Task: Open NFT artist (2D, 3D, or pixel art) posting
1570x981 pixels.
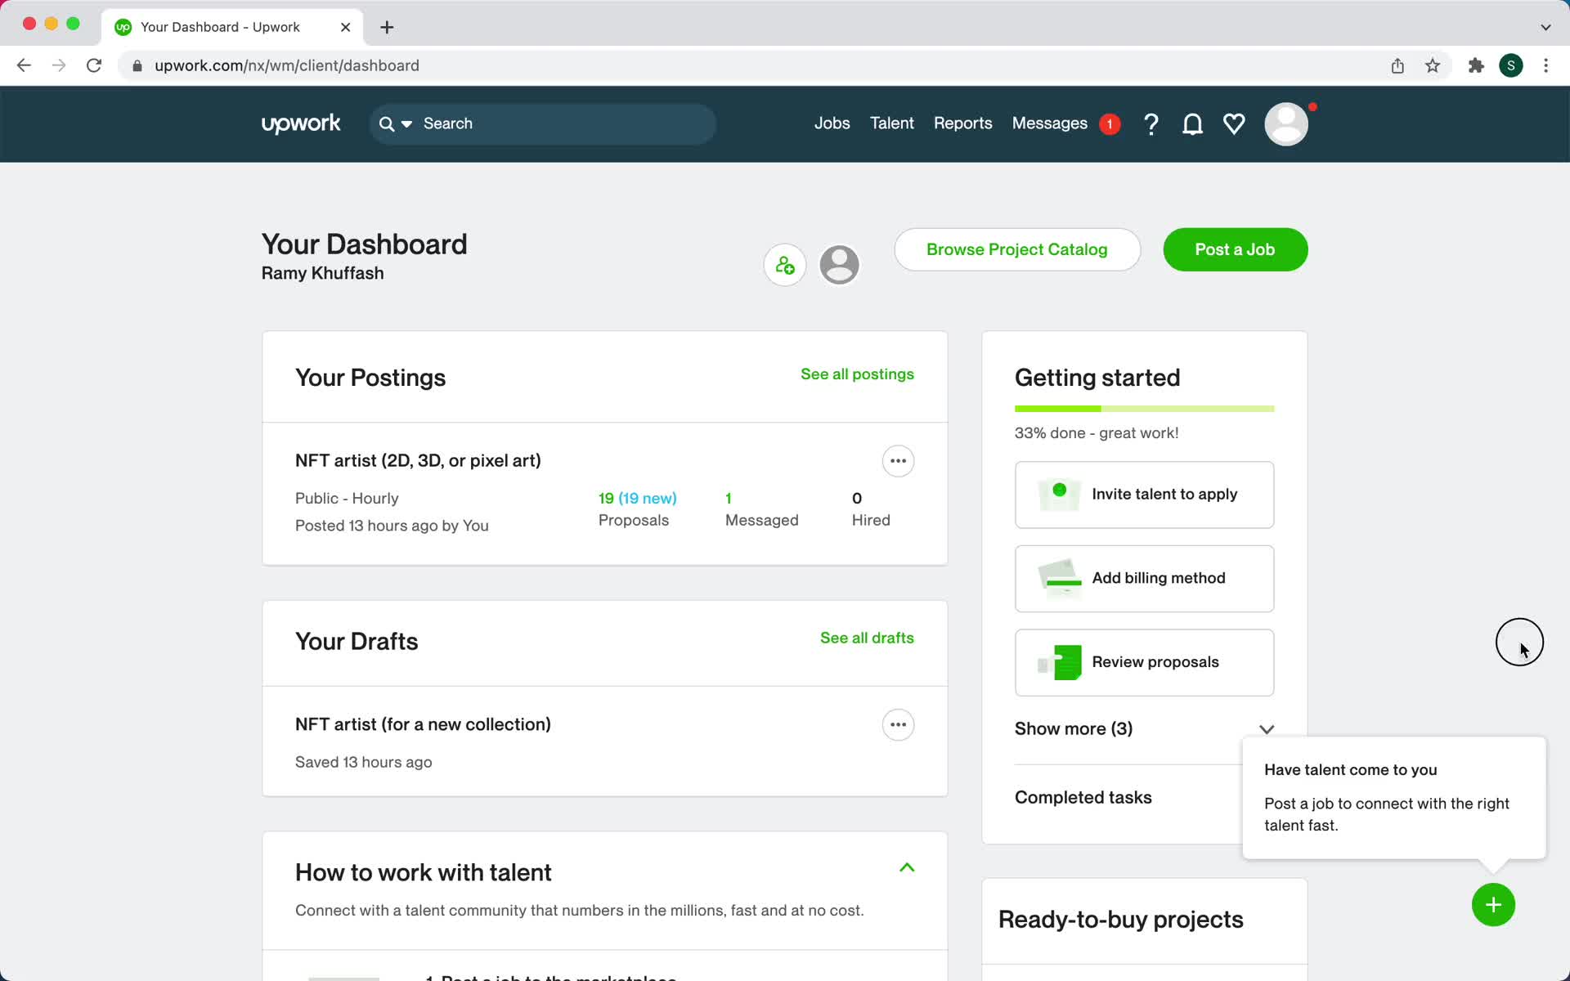Action: point(418,460)
